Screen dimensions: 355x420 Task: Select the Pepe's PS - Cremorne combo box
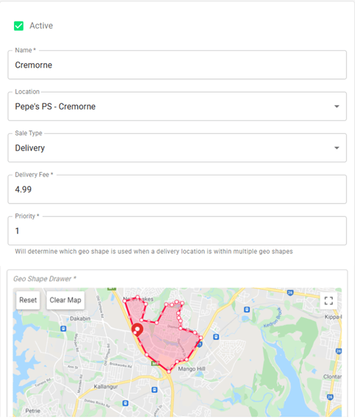coord(177,107)
